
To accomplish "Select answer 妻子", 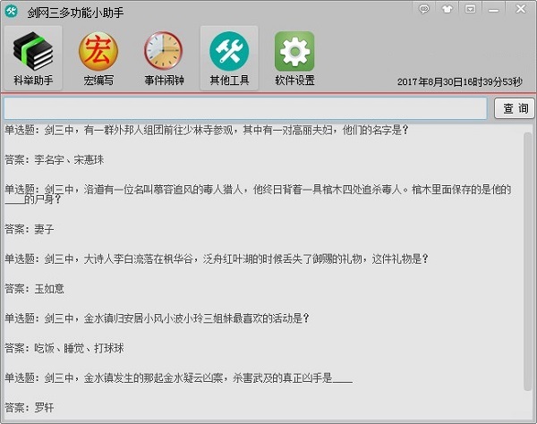I will [x=30, y=229].
